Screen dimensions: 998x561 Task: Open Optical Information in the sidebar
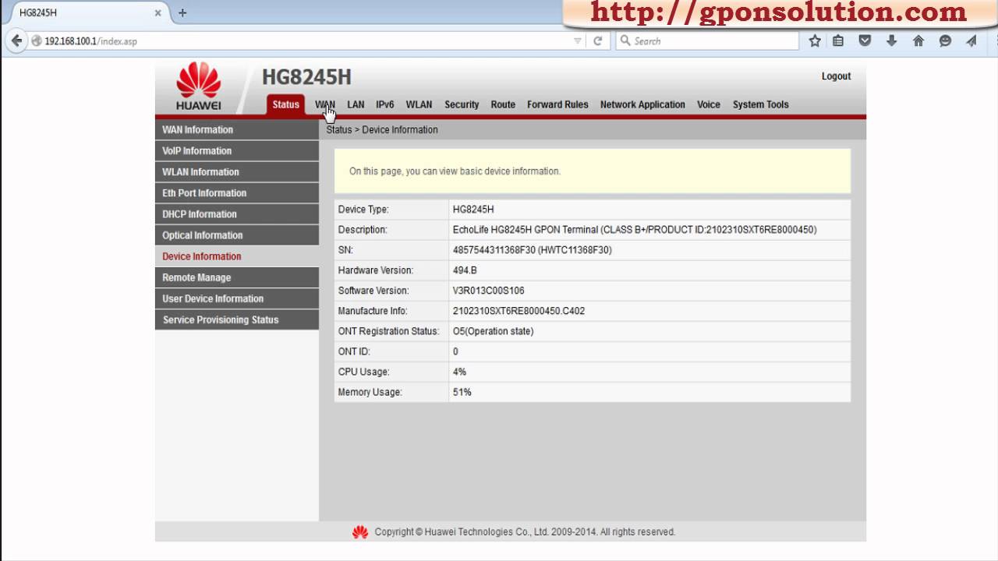237,235
